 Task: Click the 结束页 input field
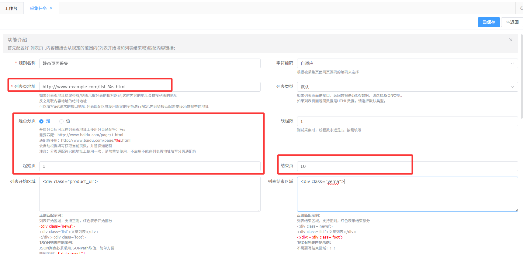pyautogui.click(x=407, y=166)
